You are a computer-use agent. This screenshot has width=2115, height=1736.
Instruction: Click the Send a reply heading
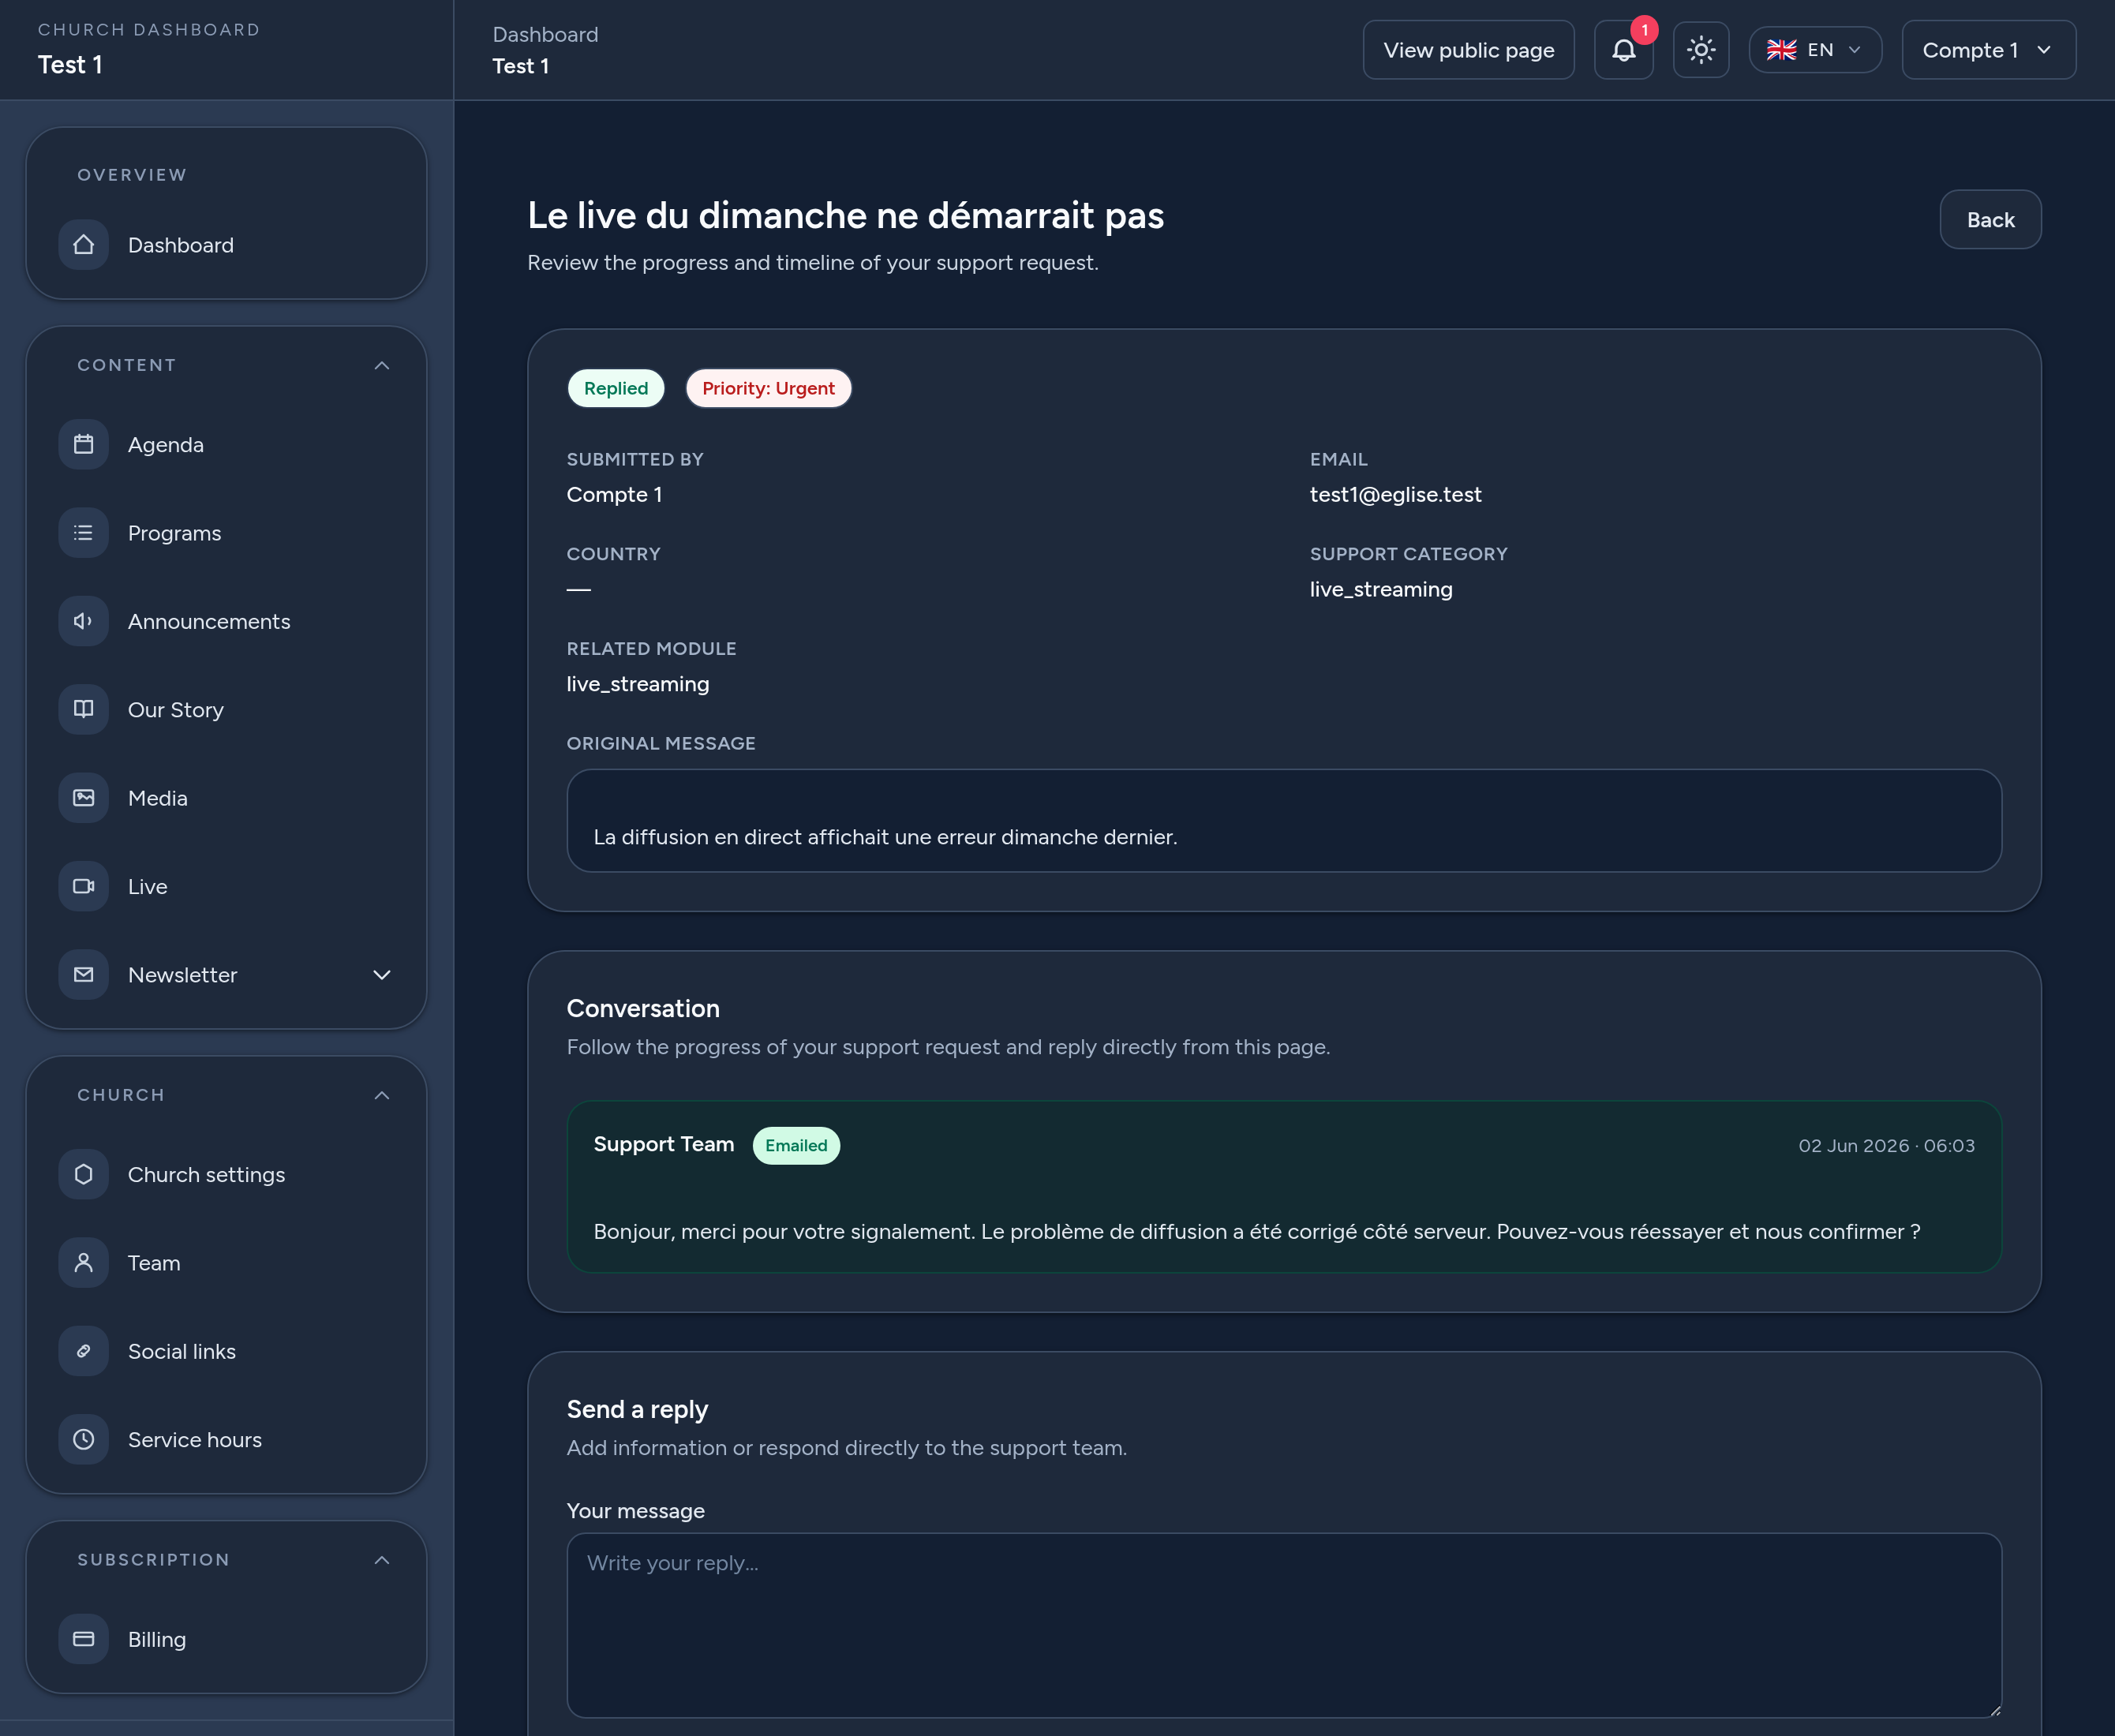point(637,1410)
